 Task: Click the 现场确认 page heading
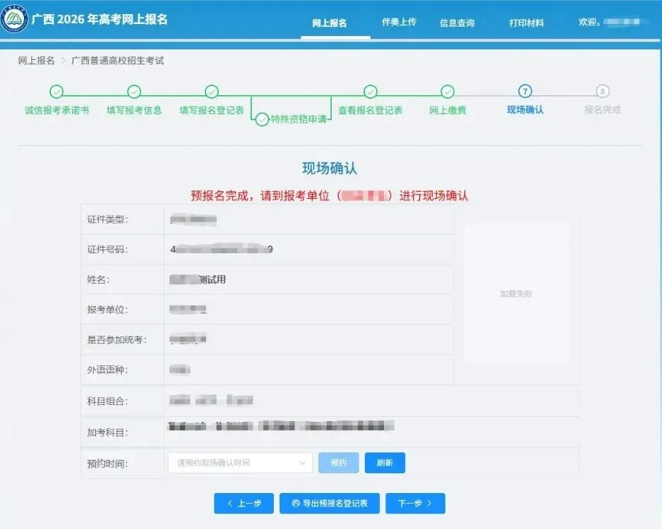(x=330, y=169)
